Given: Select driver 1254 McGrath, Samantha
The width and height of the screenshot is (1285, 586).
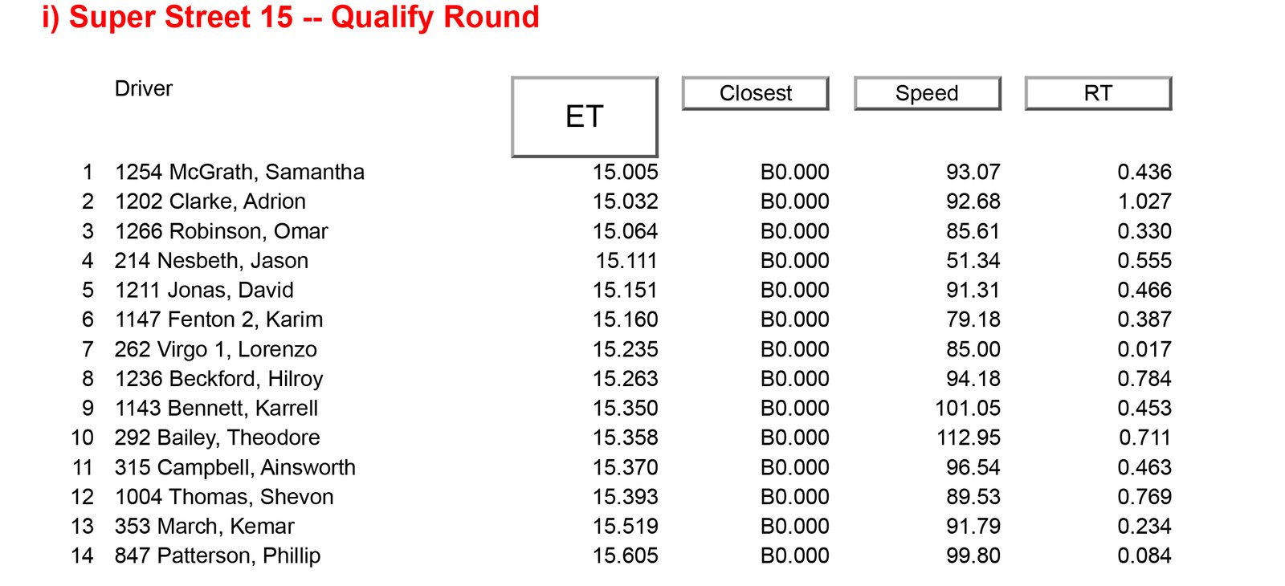Looking at the screenshot, I should pos(239,172).
